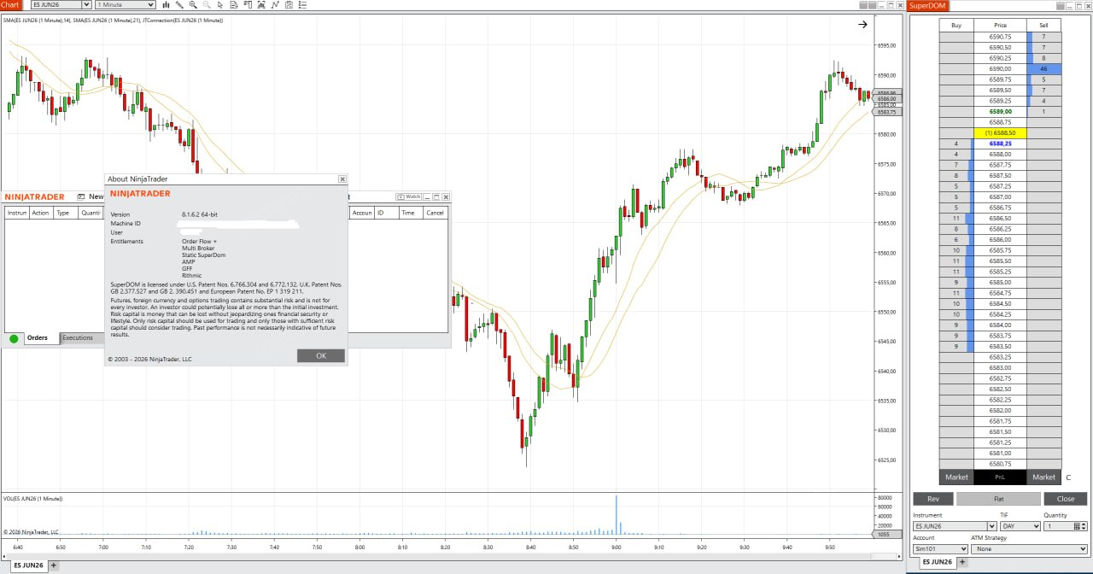Click the zoom out magnifier icon
Viewport: 1093px width, 574px height.
pos(207,4)
